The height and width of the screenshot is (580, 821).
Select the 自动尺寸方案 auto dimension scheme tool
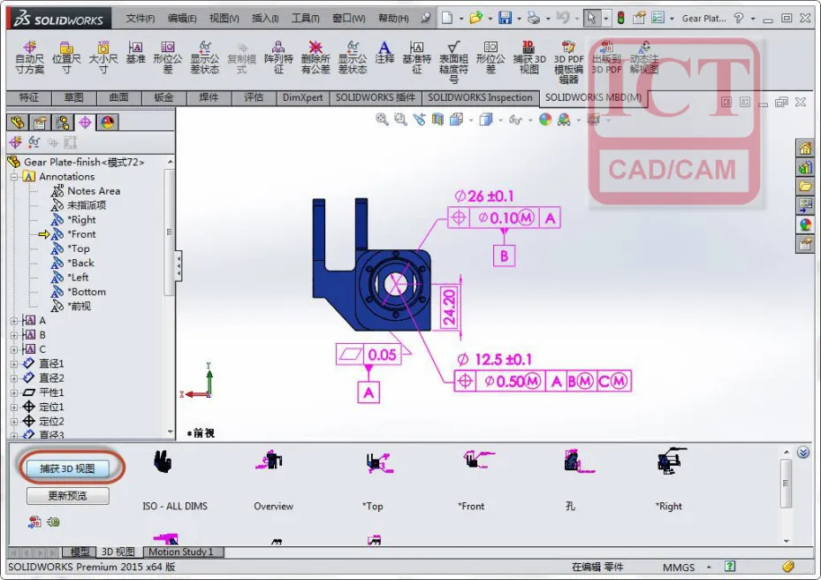pos(30,57)
